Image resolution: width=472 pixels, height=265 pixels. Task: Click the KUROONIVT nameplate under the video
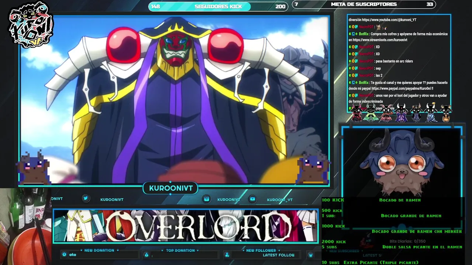click(171, 188)
